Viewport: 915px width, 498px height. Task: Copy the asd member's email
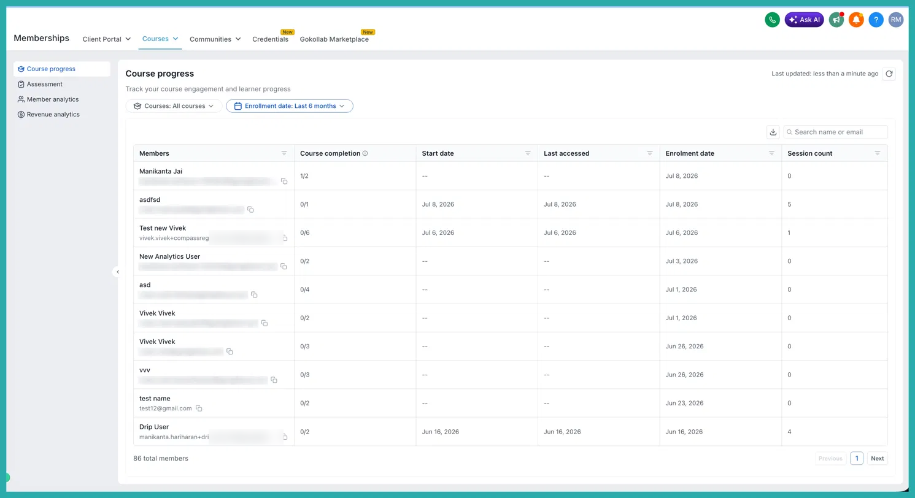coord(254,295)
